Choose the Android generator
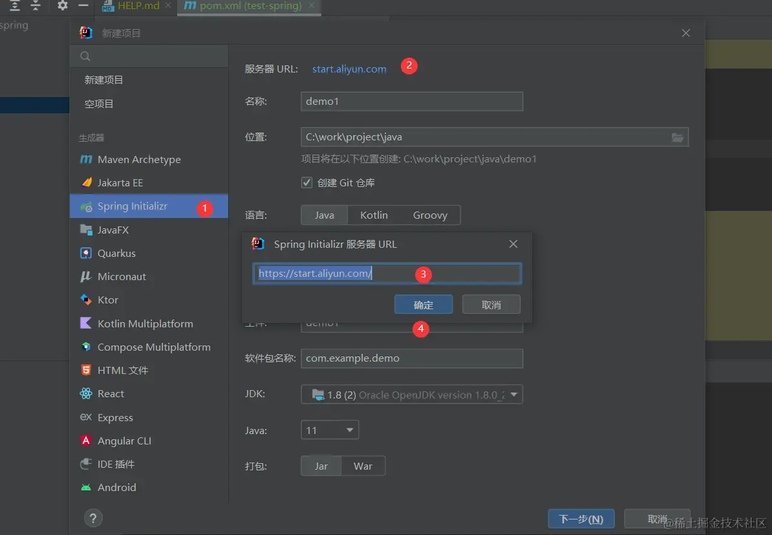 coord(149,487)
